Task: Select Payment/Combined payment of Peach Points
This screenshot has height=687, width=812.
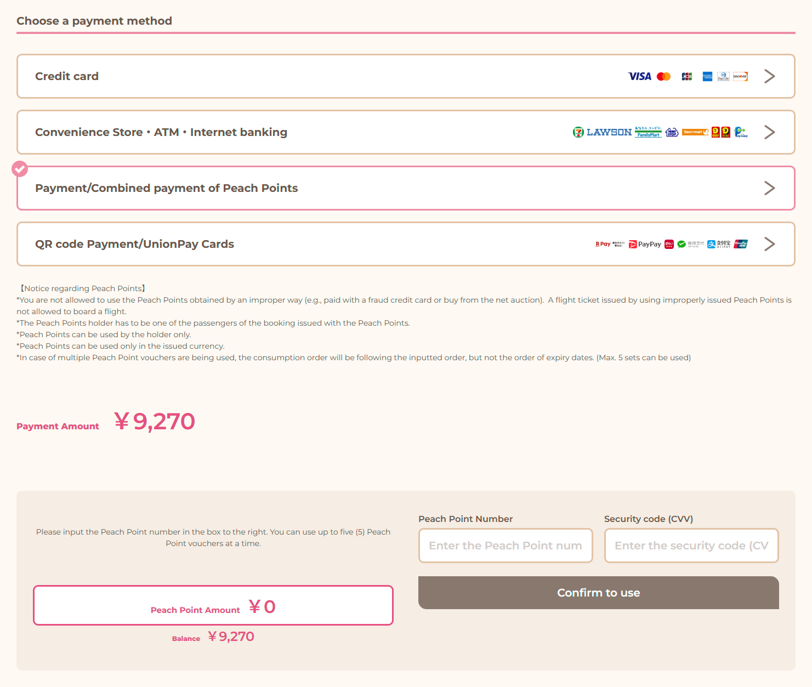Action: [406, 188]
